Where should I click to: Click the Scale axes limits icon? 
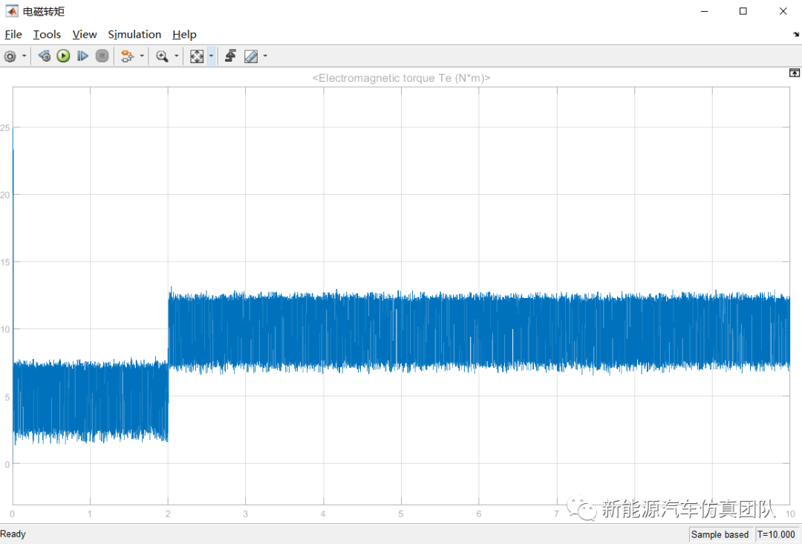(x=197, y=56)
